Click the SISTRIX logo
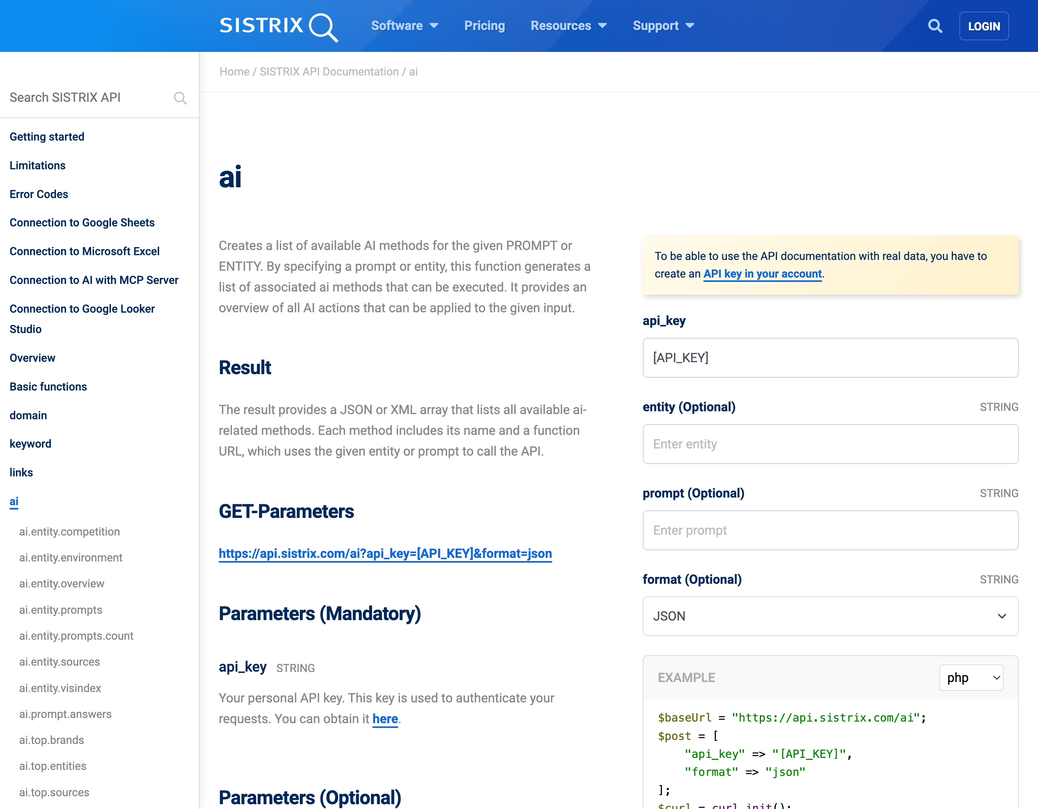Image resolution: width=1038 pixels, height=809 pixels. coord(278,26)
